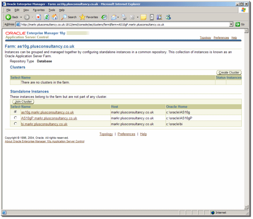Image resolution: width=253 pixels, height=219 pixels.
Task: Open the Search magnifier in the toolbar
Action: [64, 17]
